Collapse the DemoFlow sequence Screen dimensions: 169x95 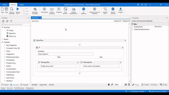[125, 40]
